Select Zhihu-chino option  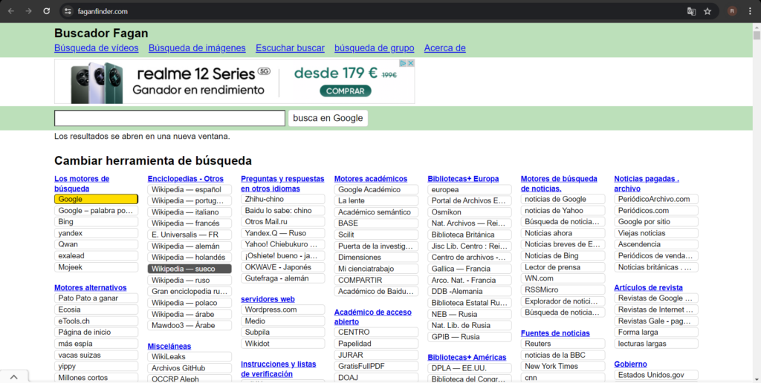tap(283, 199)
